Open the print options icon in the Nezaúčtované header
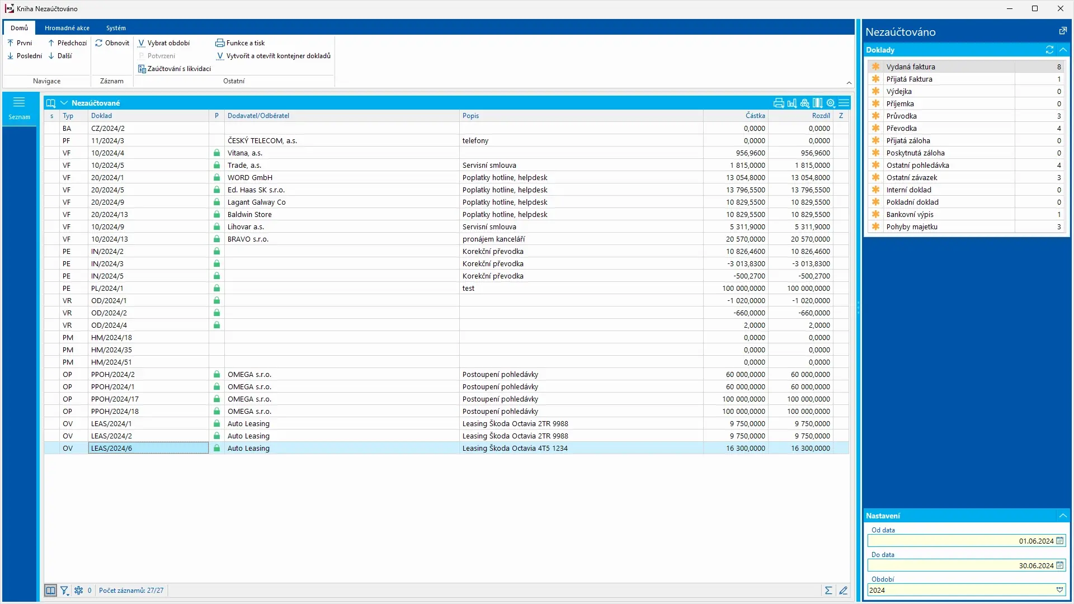The height and width of the screenshot is (604, 1074). click(x=778, y=103)
